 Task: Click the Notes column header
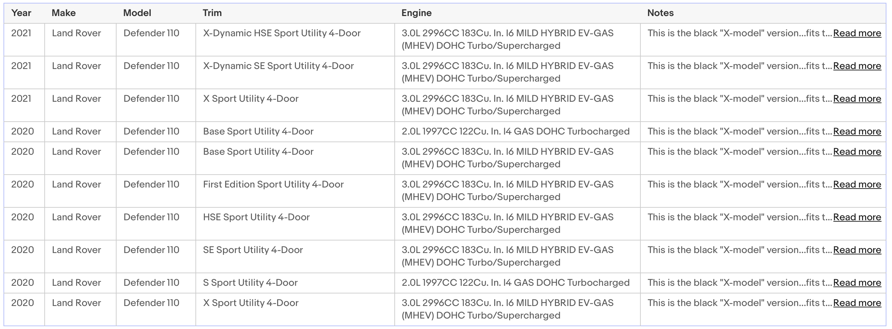[660, 13]
